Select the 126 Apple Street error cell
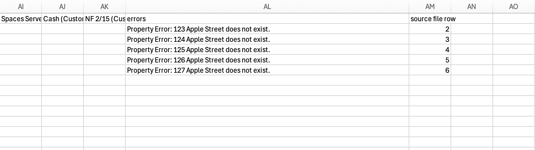 (267, 60)
